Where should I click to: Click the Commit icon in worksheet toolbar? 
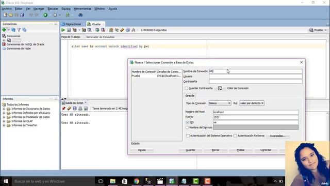pyautogui.click(x=97, y=30)
